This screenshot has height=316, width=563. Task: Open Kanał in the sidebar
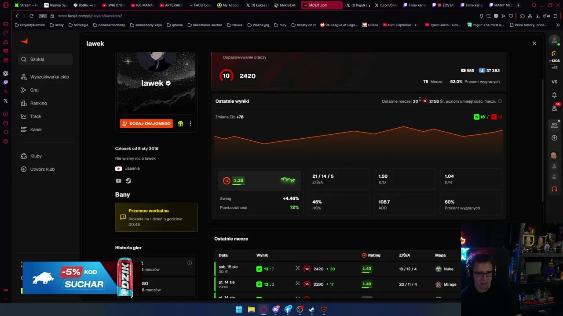pos(31,129)
